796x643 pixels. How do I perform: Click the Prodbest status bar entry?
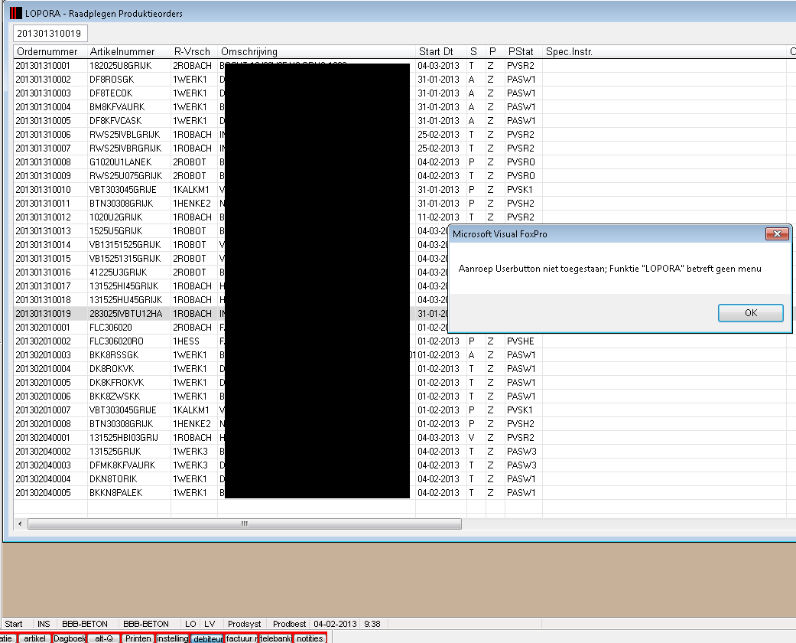point(289,624)
